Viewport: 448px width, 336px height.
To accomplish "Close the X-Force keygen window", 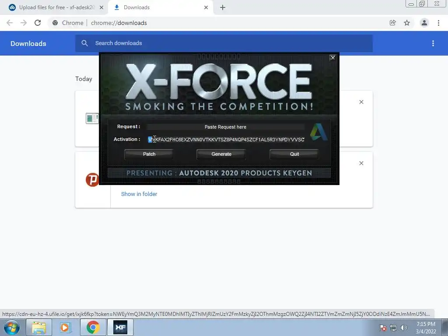I will (x=332, y=58).
